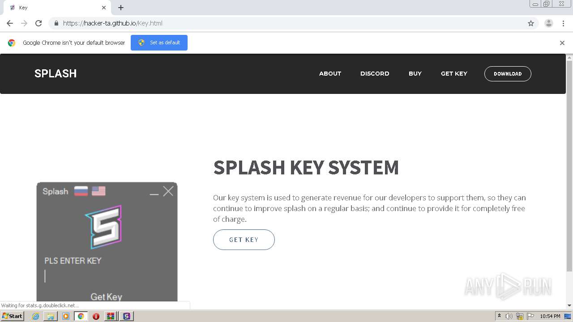Click the page vertical scrollbar
573x322 pixels.
[569, 165]
